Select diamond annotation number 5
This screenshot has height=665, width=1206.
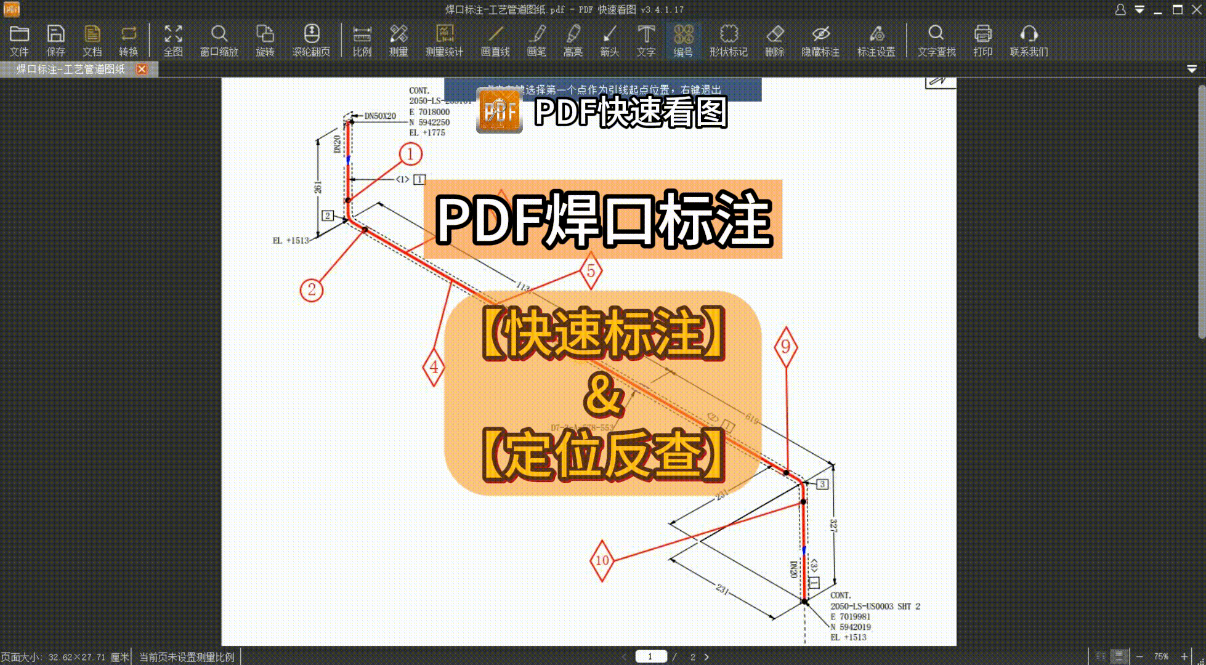click(591, 271)
